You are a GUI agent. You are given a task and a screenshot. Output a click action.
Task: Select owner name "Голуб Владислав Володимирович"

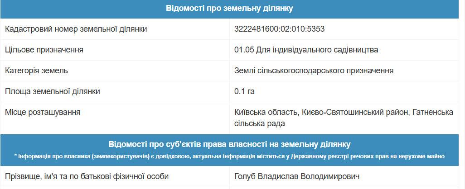pos(297,176)
